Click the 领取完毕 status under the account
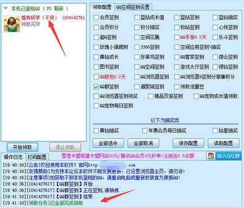 coord(30,24)
